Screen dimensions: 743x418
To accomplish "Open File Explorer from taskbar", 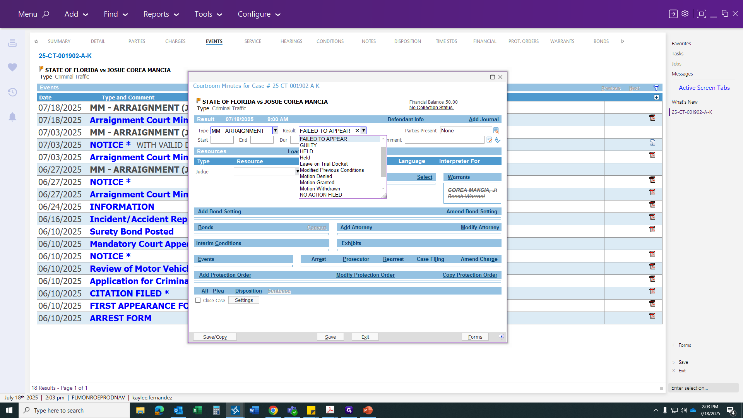I will coord(140,410).
